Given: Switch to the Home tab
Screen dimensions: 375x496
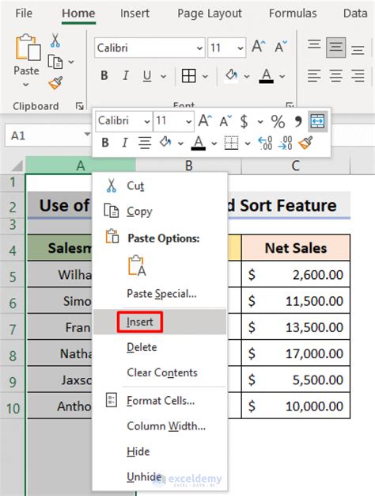Looking at the screenshot, I should pyautogui.click(x=78, y=13).
